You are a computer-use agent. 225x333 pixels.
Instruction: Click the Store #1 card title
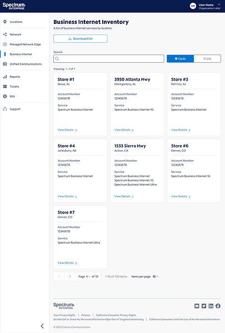click(66, 79)
